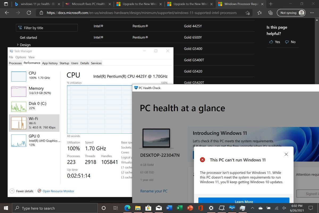Launch Word from taskbar
319x213 pixels.
pyautogui.click(x=169, y=208)
